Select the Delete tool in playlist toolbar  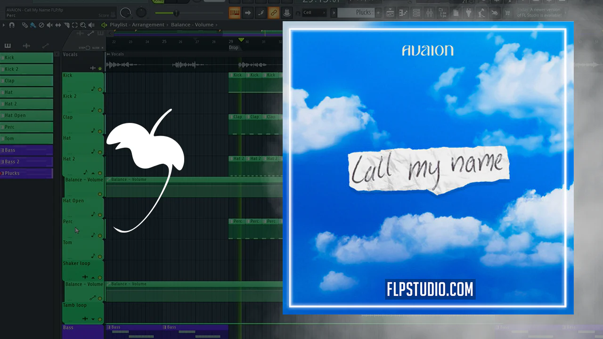point(41,25)
